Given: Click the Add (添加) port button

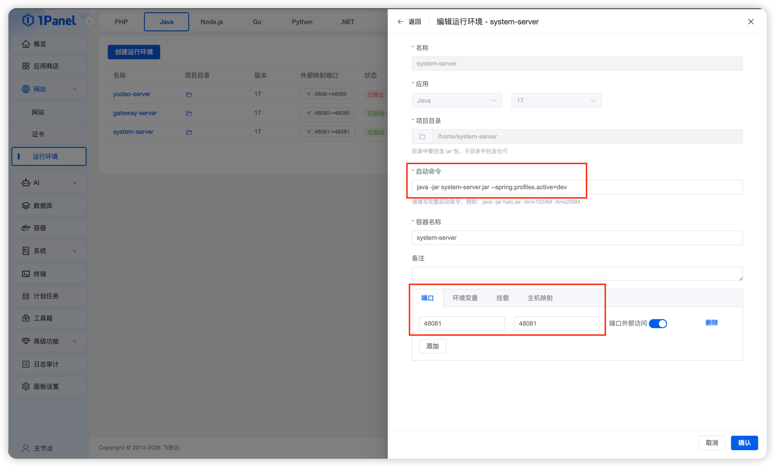Looking at the screenshot, I should coord(432,346).
